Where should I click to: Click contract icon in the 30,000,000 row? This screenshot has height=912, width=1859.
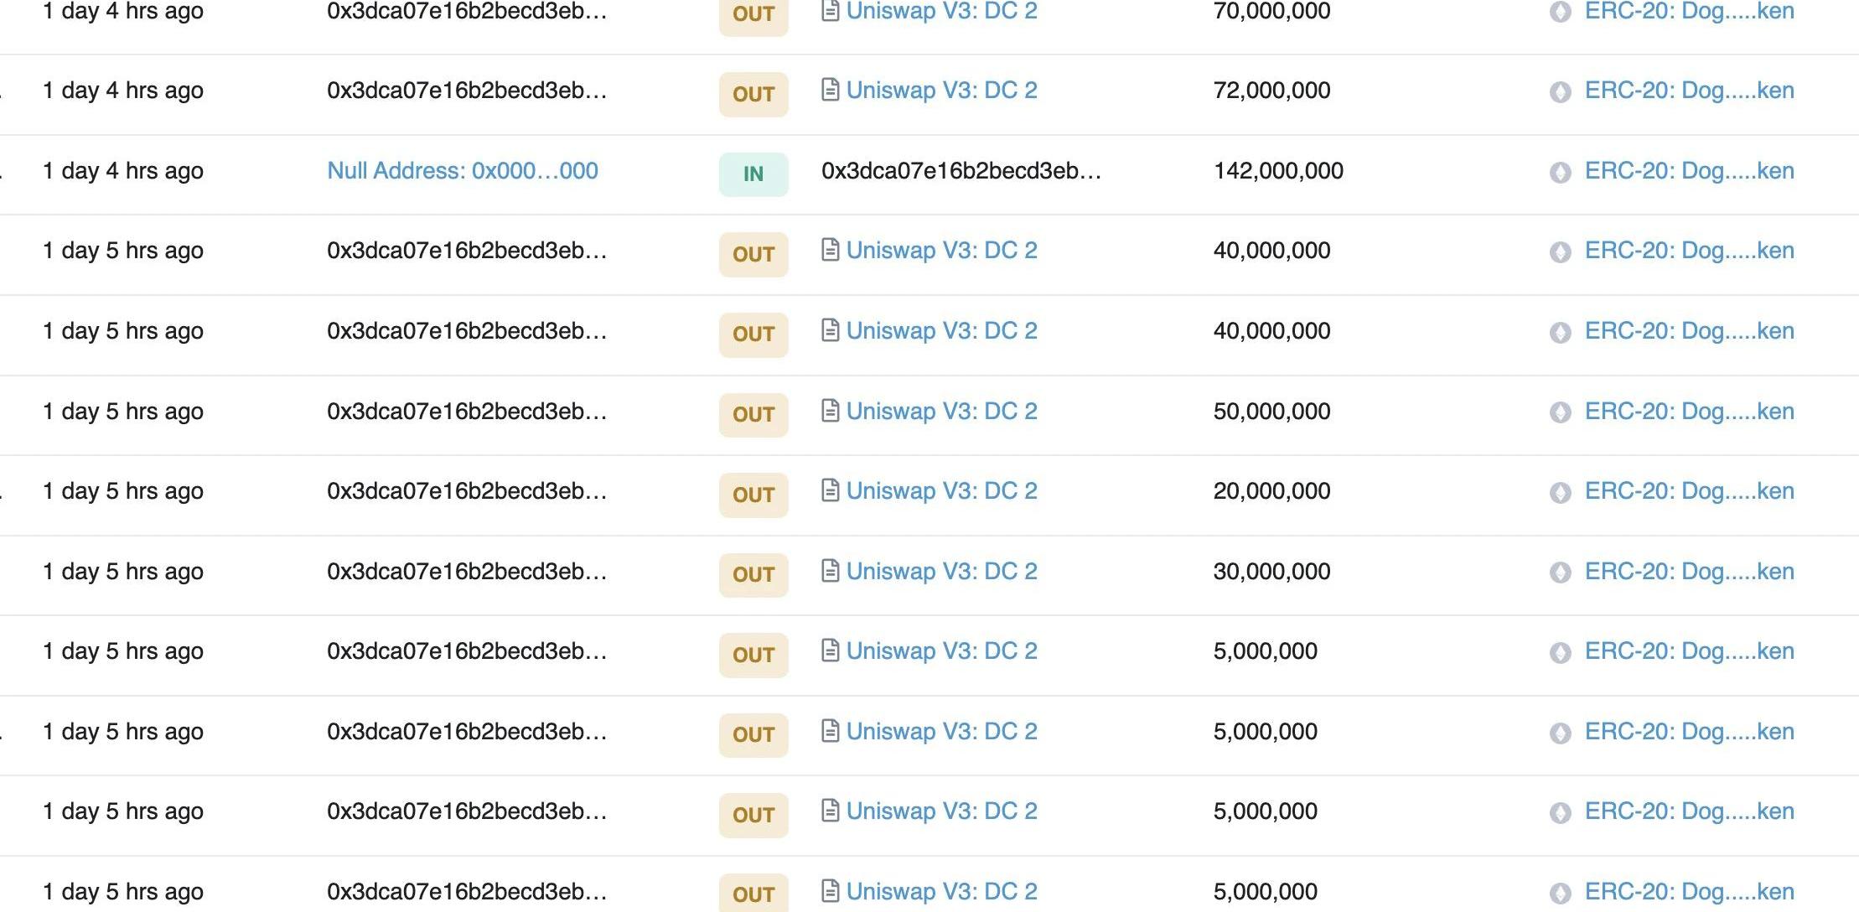830,571
